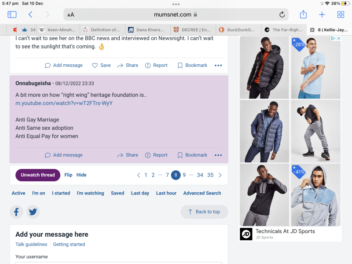Reload page using refresh icon

(282, 15)
